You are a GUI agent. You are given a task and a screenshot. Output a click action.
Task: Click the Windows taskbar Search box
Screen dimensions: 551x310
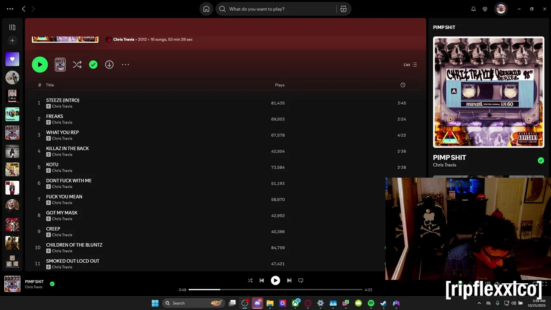click(x=193, y=303)
